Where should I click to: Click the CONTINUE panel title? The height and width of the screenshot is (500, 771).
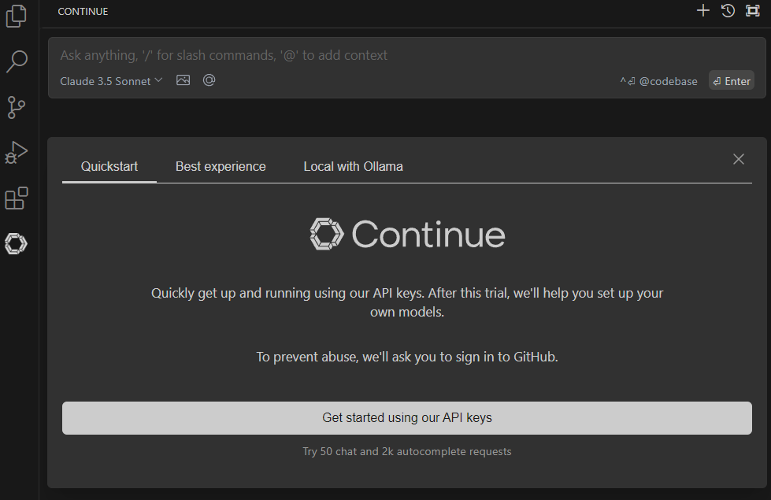(x=83, y=11)
